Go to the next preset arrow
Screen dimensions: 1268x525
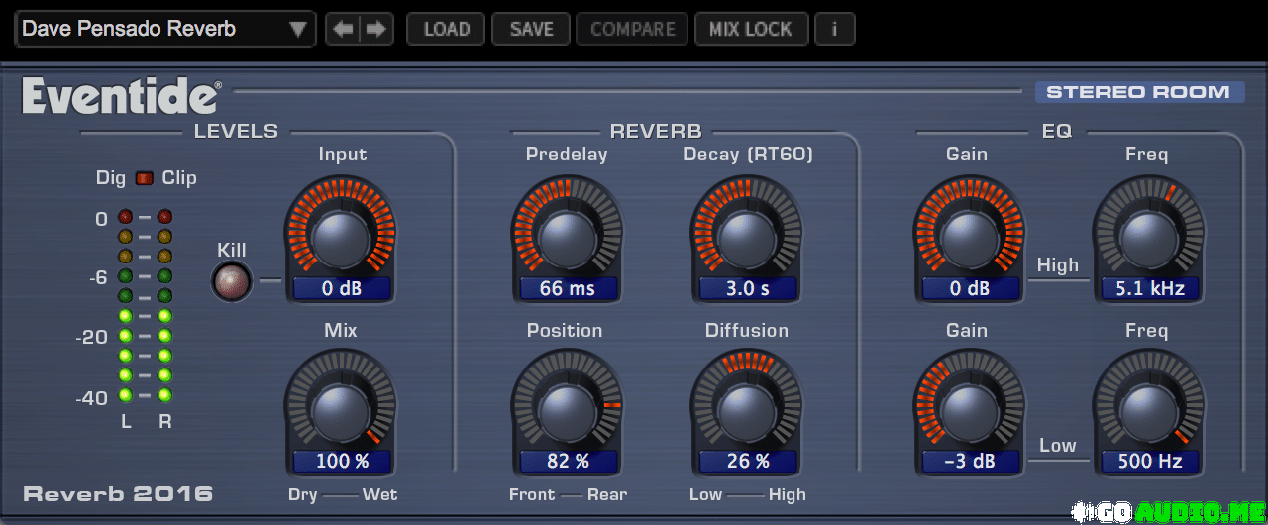(376, 30)
